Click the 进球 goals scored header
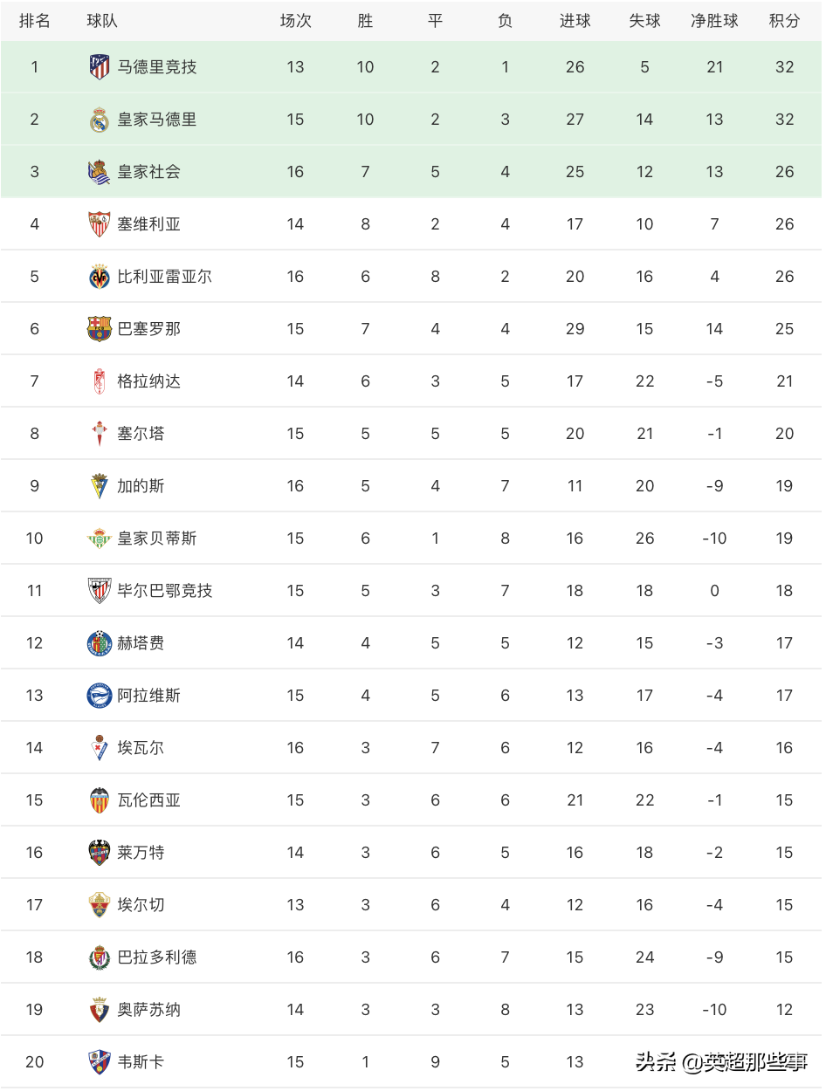826x1091 pixels. 575,21
